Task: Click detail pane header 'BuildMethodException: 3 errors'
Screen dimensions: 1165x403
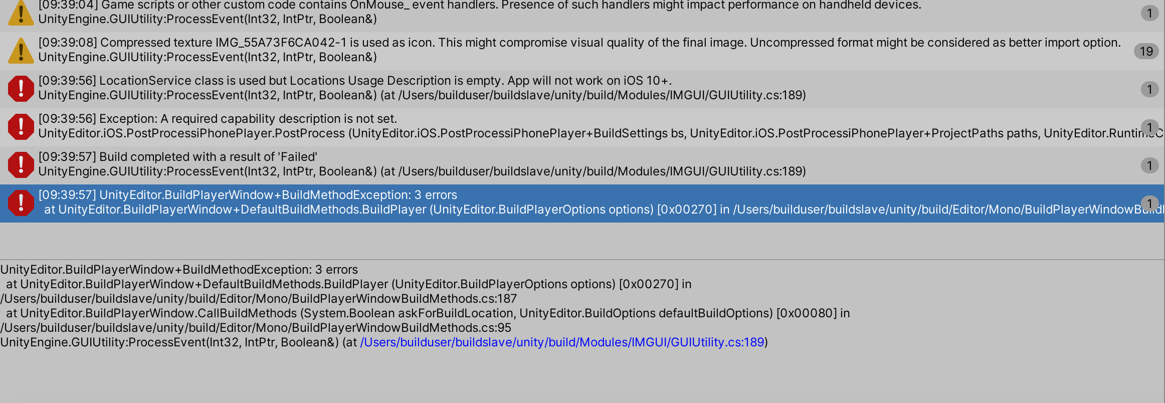Action: coord(179,270)
